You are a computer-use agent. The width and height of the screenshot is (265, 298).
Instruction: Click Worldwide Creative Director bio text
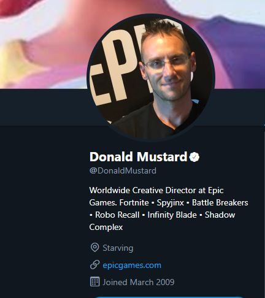tap(143, 191)
